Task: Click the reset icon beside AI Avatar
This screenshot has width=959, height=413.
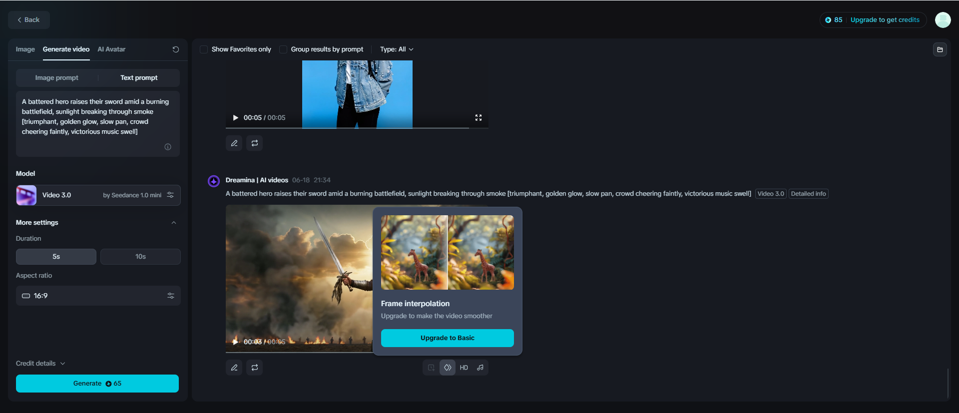Action: click(176, 49)
